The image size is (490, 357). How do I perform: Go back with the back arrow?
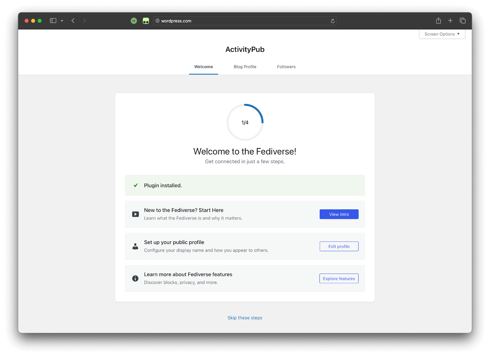(73, 21)
